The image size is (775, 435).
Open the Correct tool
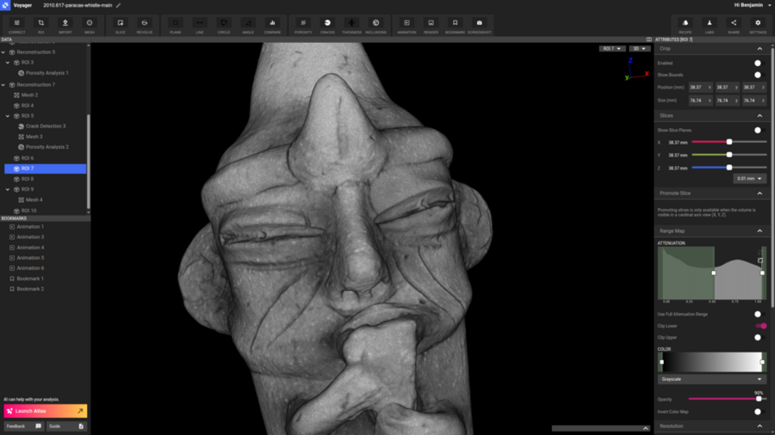[x=17, y=26]
